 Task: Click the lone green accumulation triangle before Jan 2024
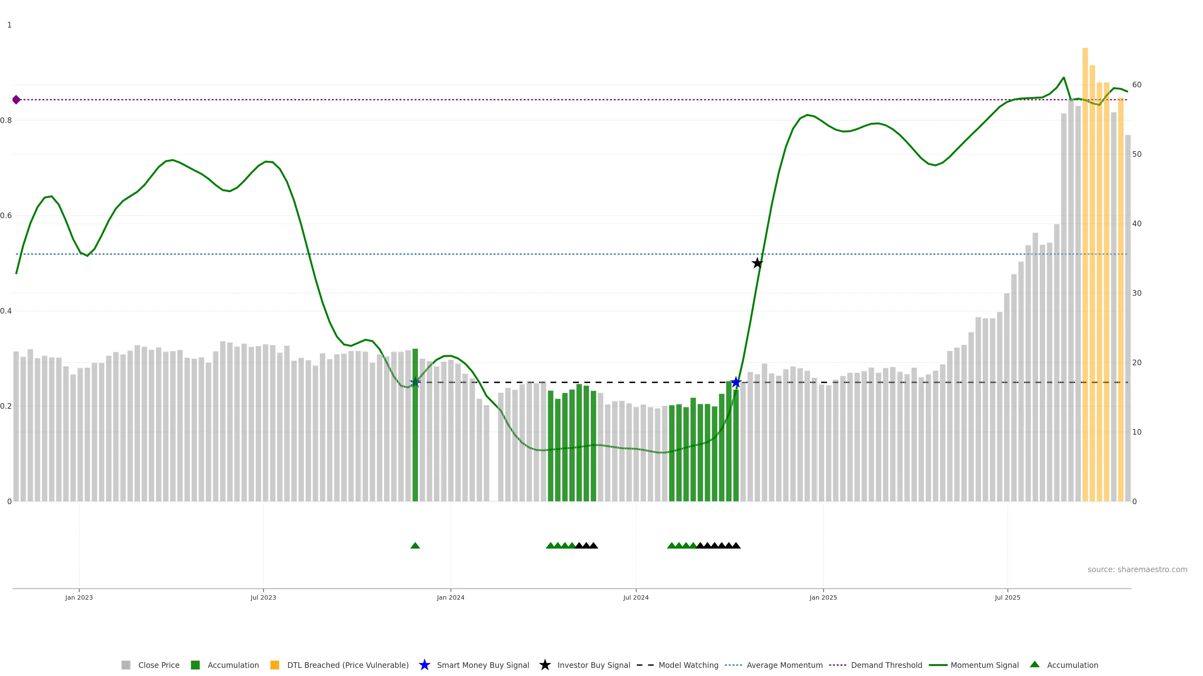[x=415, y=545]
